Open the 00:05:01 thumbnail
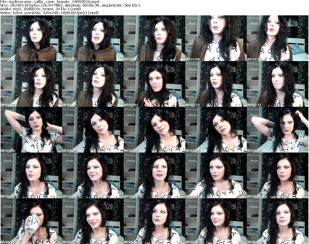 point(277,176)
